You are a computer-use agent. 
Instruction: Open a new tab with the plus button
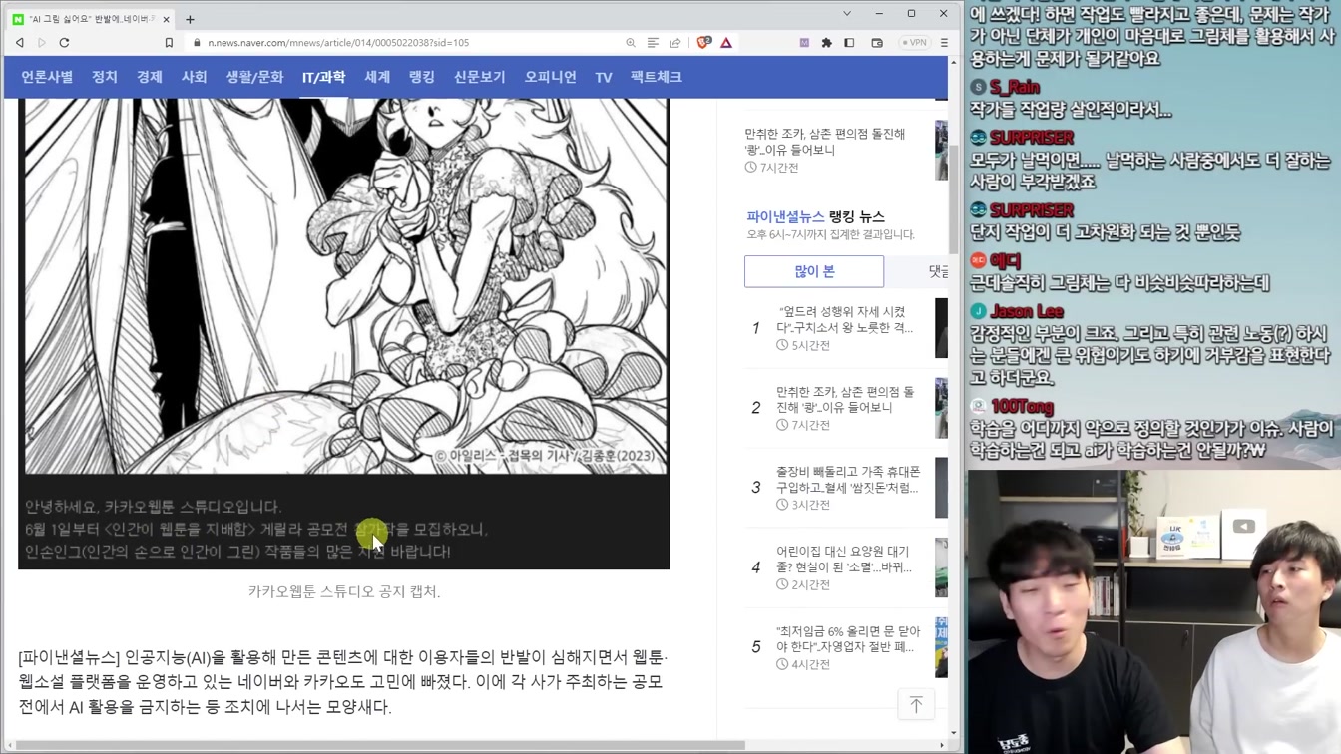pyautogui.click(x=190, y=19)
